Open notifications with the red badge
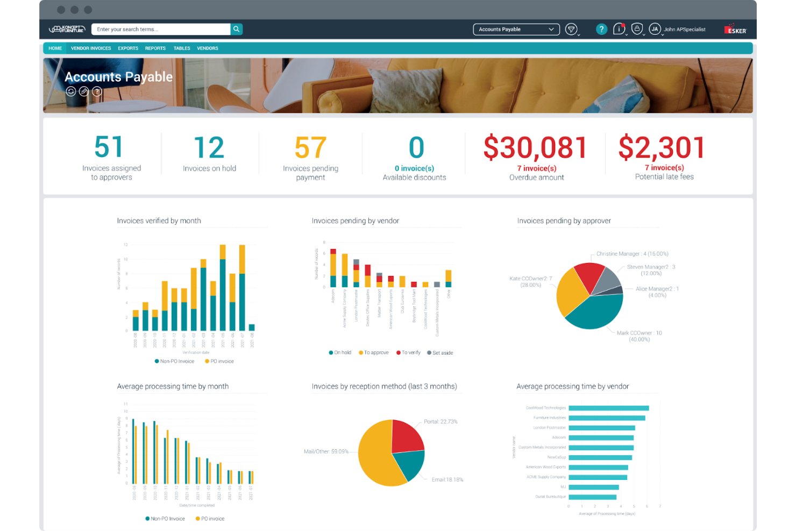The width and height of the screenshot is (796, 531). tap(619, 29)
